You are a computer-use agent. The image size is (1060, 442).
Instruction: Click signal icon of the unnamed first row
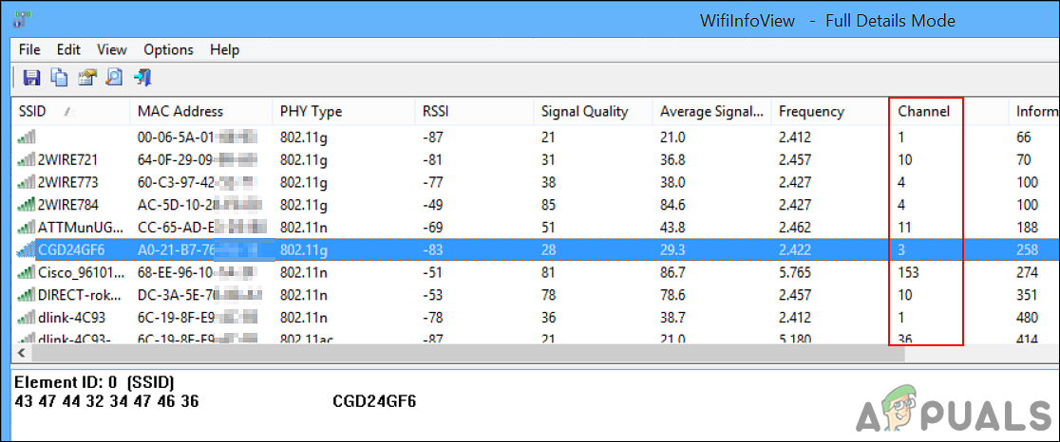(x=27, y=138)
